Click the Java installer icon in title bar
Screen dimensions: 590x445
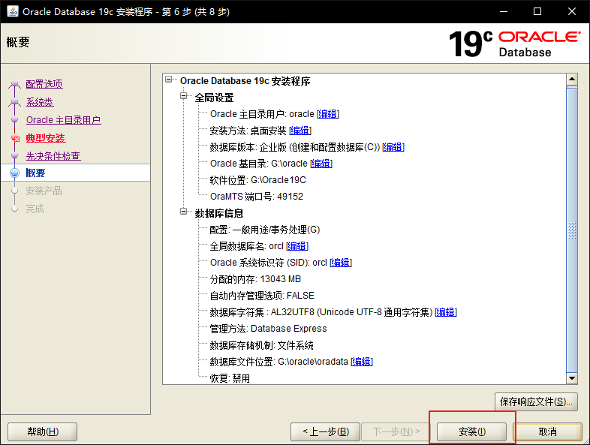[13, 11]
